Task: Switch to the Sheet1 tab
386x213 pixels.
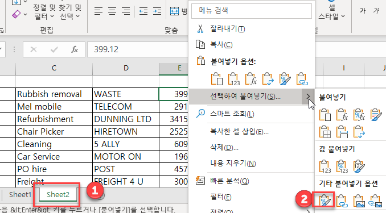Action: click(x=20, y=195)
